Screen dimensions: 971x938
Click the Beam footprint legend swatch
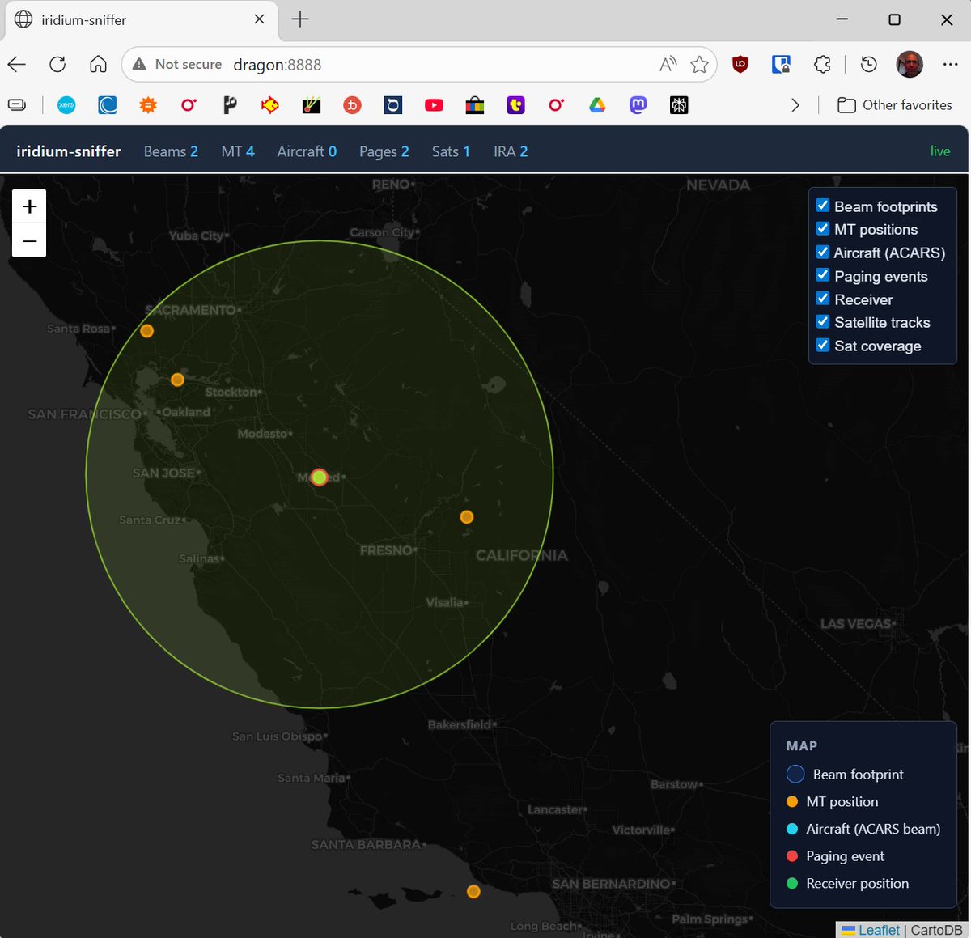pos(795,775)
